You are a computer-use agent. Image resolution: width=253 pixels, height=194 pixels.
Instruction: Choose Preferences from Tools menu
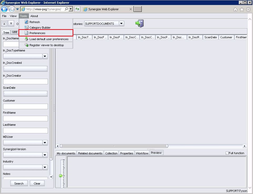[46, 33]
